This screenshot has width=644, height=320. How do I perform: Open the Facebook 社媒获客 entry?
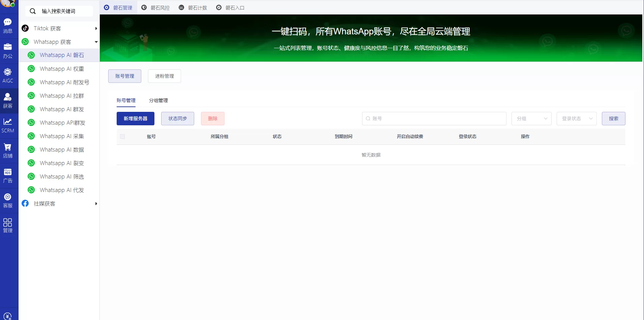click(44, 203)
